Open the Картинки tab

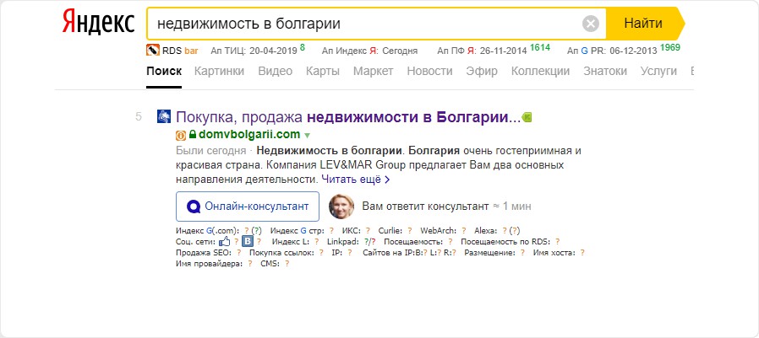(x=219, y=72)
